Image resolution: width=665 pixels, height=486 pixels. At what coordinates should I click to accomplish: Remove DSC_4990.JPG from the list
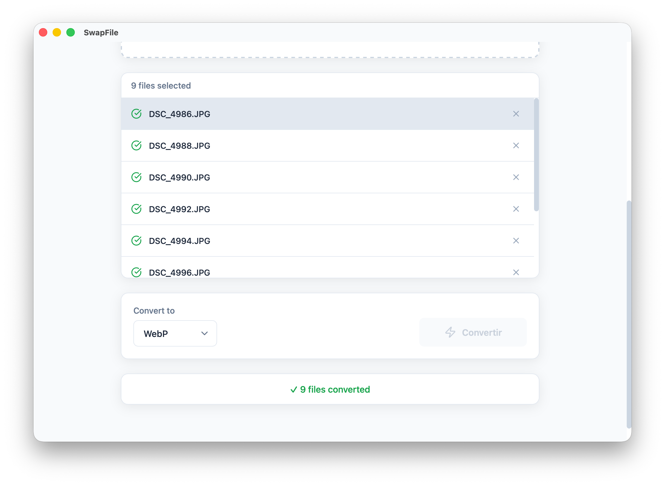[516, 177]
